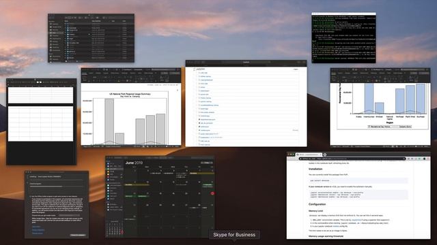
Task: Select the Chrome window with Installation page
Action: (358, 195)
